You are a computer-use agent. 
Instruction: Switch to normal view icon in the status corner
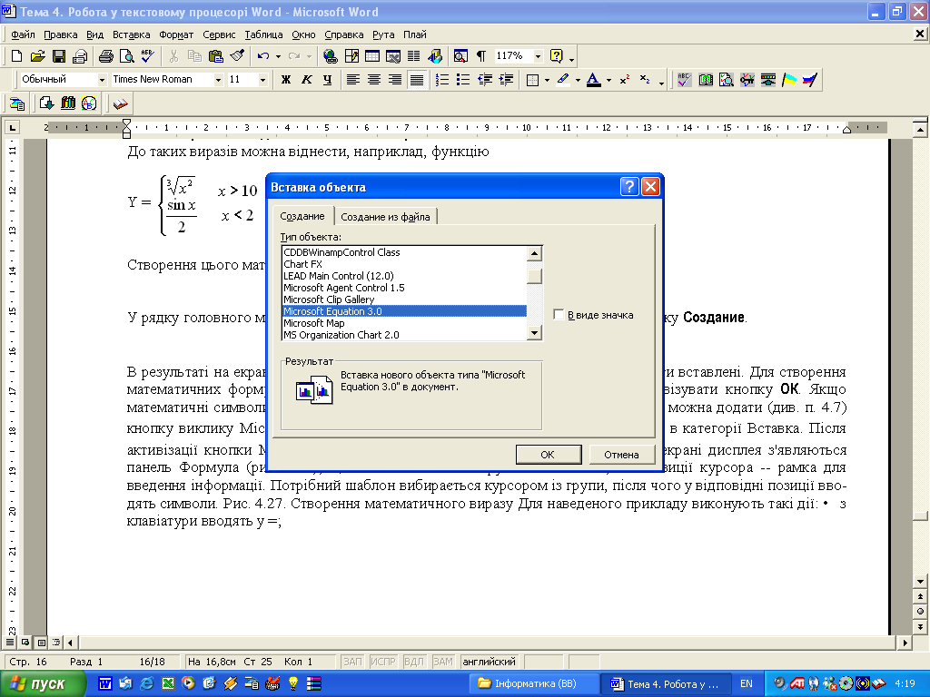[x=10, y=642]
